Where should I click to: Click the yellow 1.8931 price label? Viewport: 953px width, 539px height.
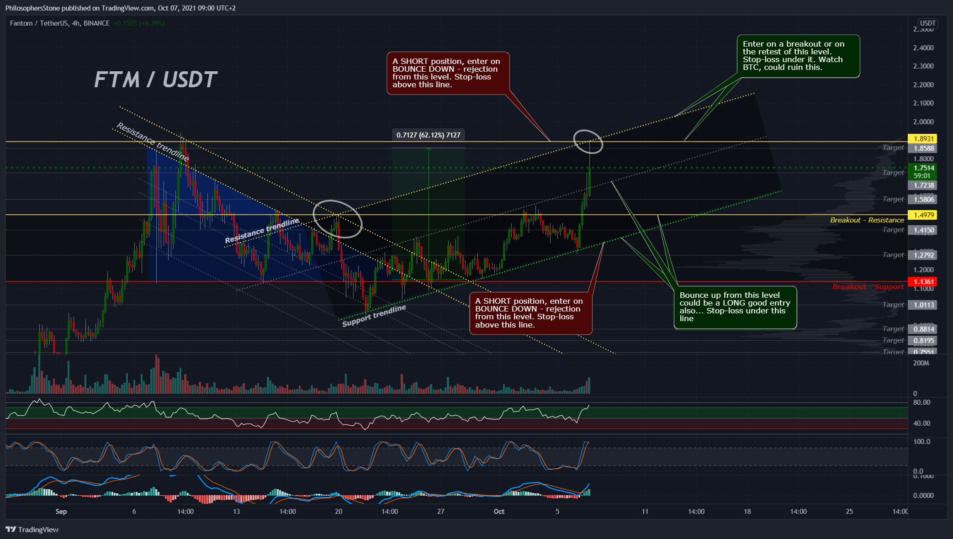[x=922, y=138]
